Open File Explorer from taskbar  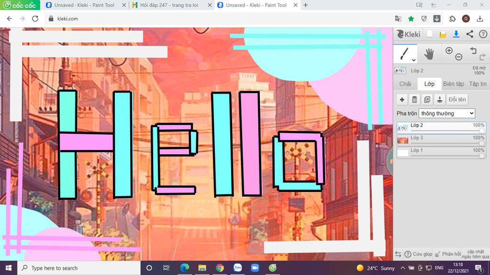point(202,268)
